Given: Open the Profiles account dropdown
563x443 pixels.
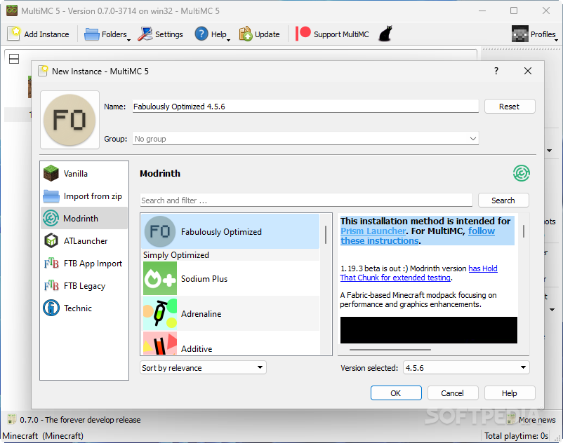Looking at the screenshot, I should 534,34.
